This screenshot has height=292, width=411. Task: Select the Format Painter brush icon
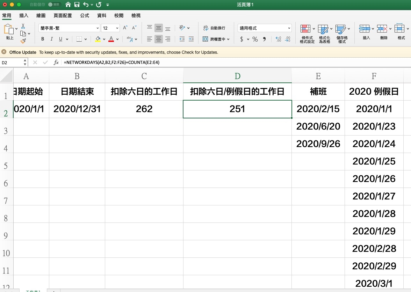[x=23, y=41]
